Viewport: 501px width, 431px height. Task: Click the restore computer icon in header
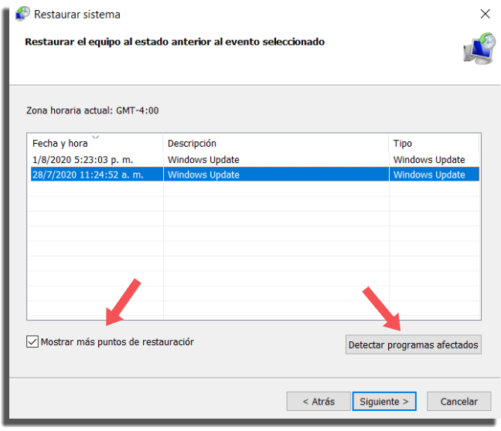pos(479,49)
